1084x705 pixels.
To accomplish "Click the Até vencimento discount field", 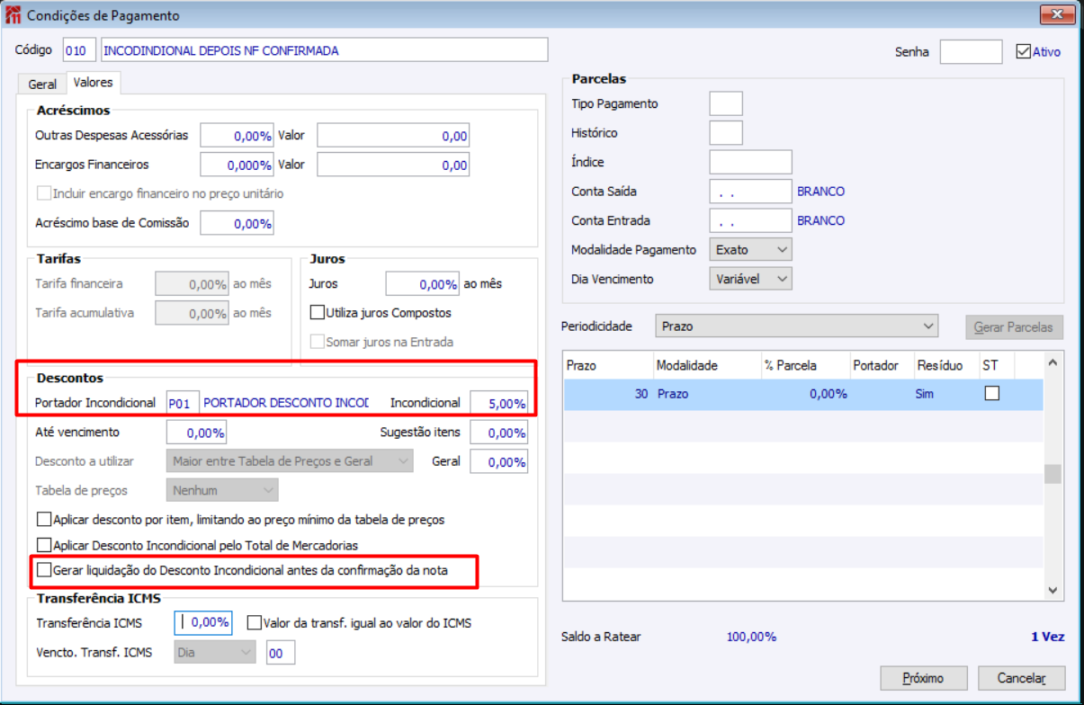I will (x=196, y=433).
